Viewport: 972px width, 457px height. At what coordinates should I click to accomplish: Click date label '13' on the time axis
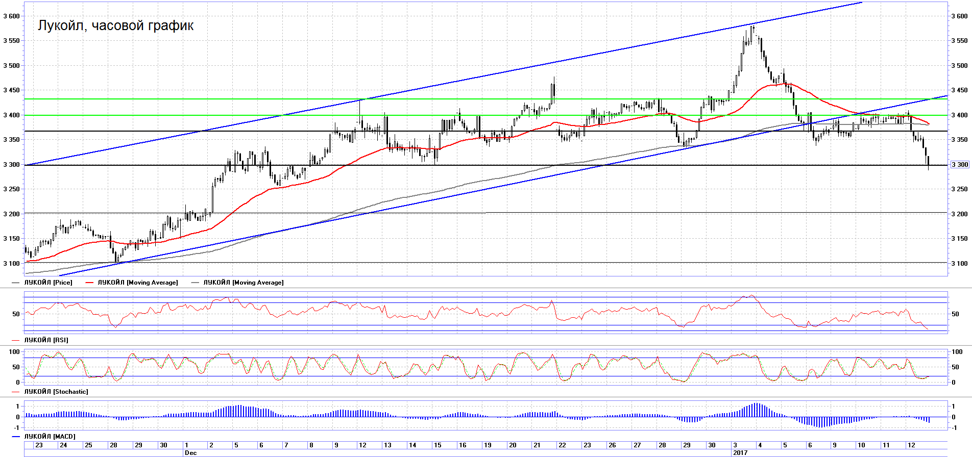(x=387, y=445)
